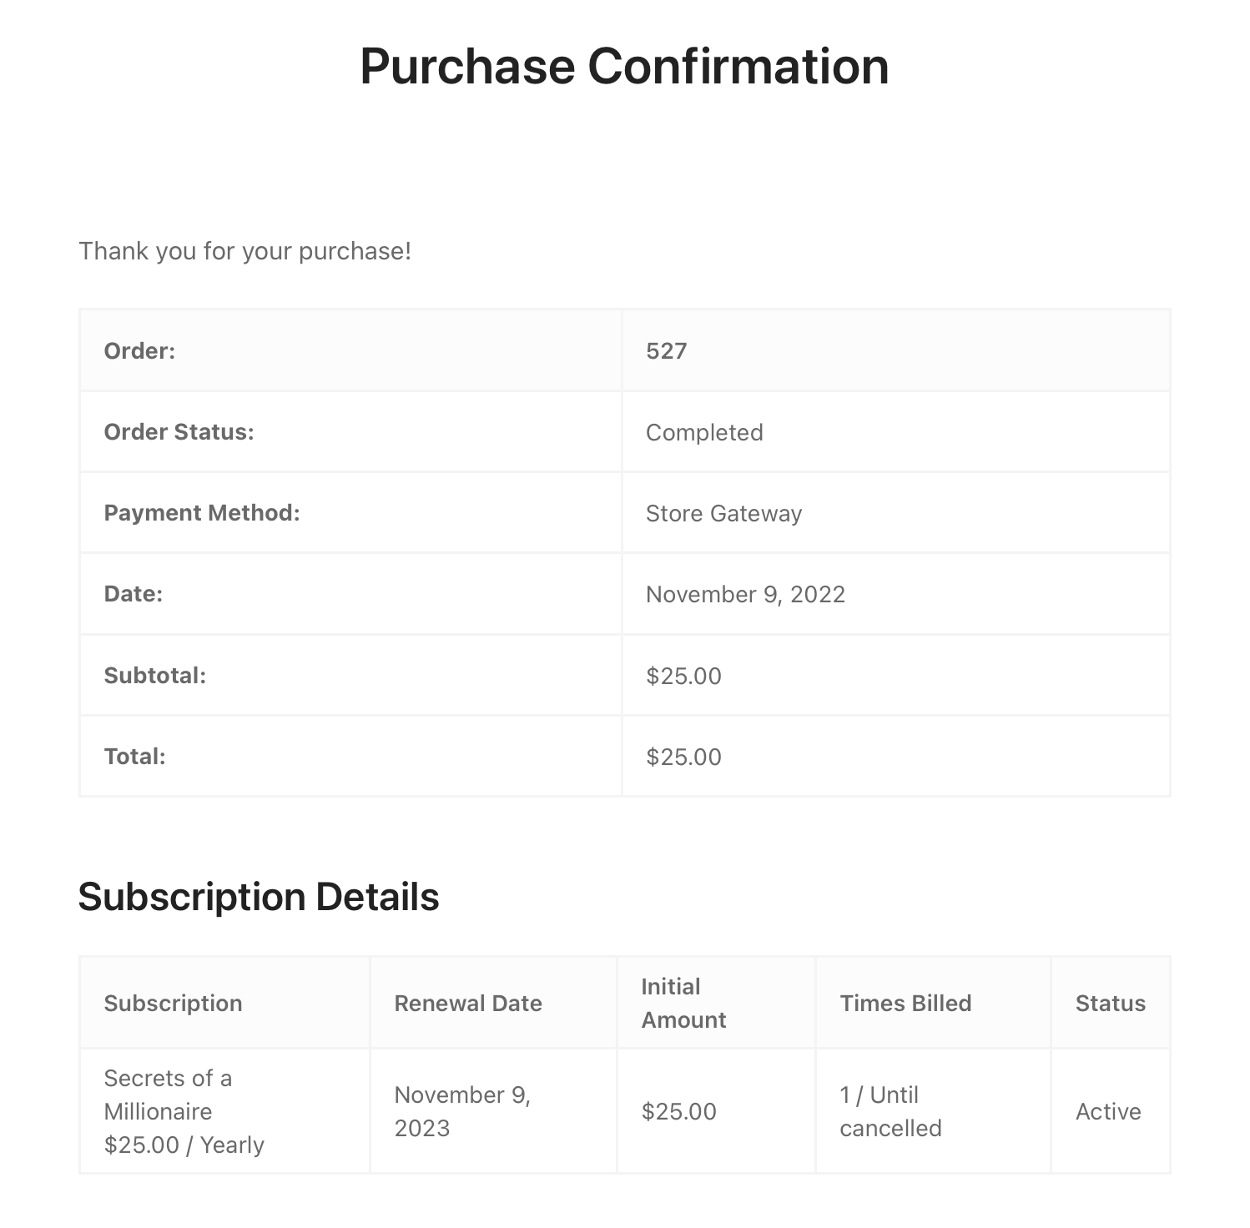Click the Subtotal amount value
This screenshot has width=1250, height=1228.
point(683,676)
